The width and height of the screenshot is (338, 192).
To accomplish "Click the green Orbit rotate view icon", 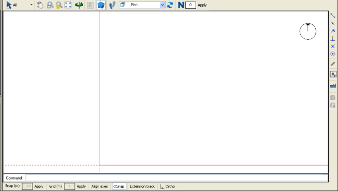I will pos(79,5).
